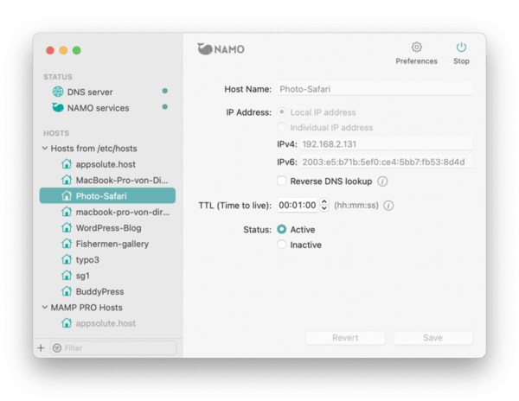Click the plus icon to add host
519x401 pixels.
point(41,347)
